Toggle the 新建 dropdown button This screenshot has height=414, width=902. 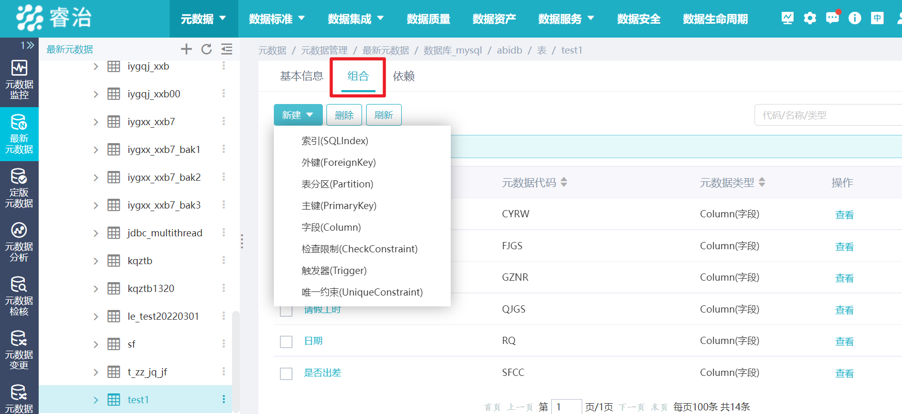pos(298,115)
